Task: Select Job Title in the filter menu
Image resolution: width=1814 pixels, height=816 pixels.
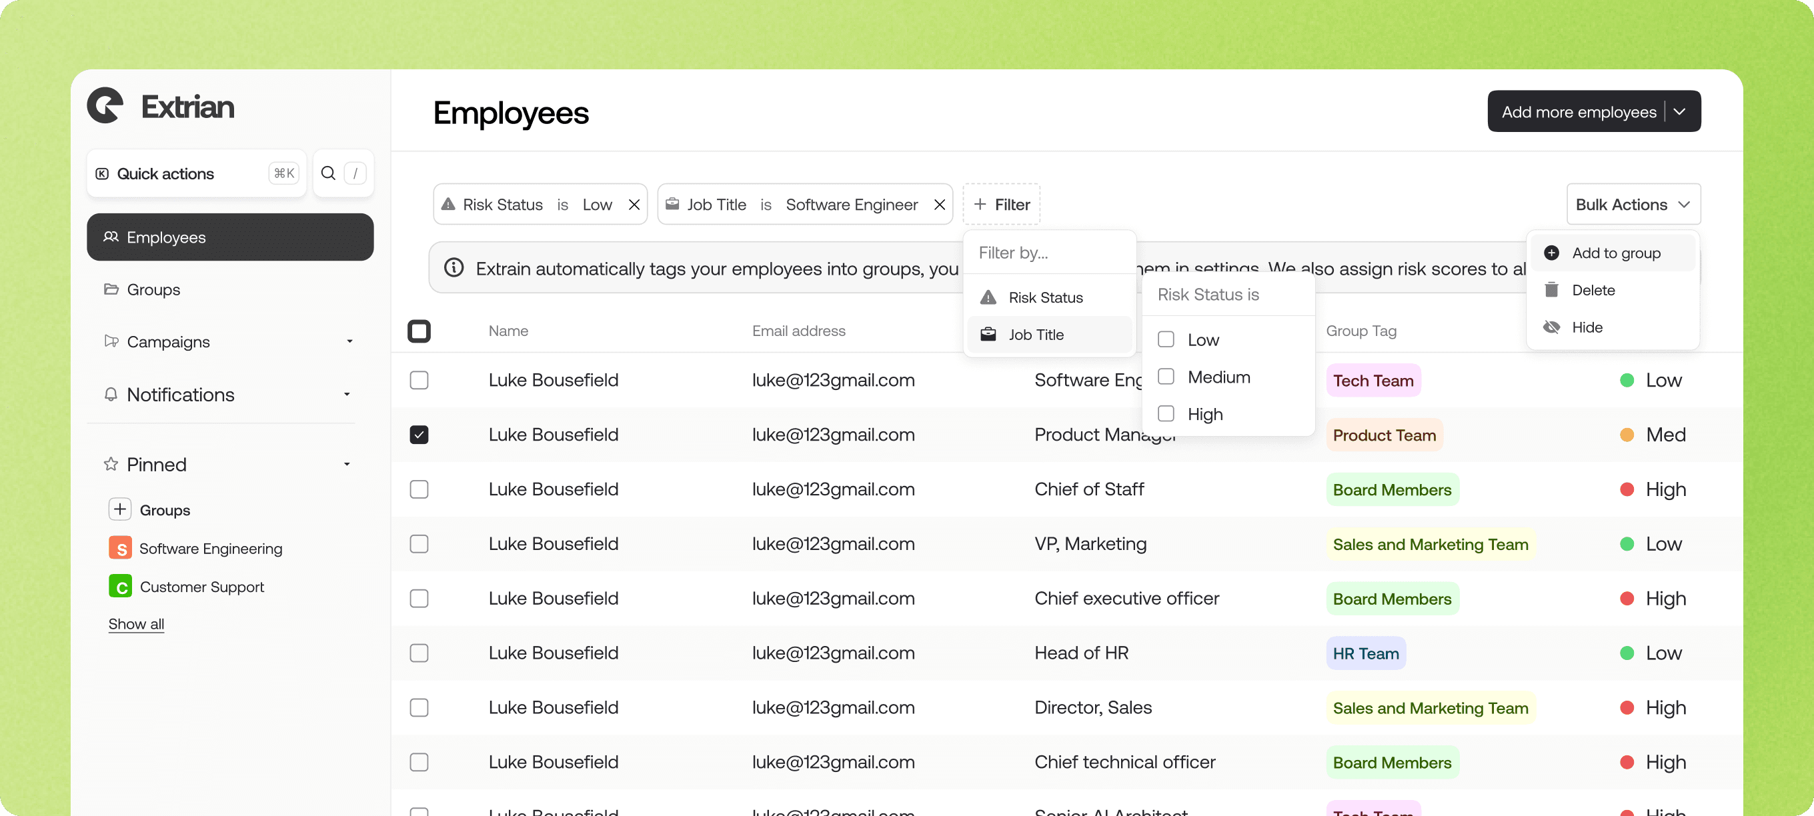Action: tap(1035, 335)
